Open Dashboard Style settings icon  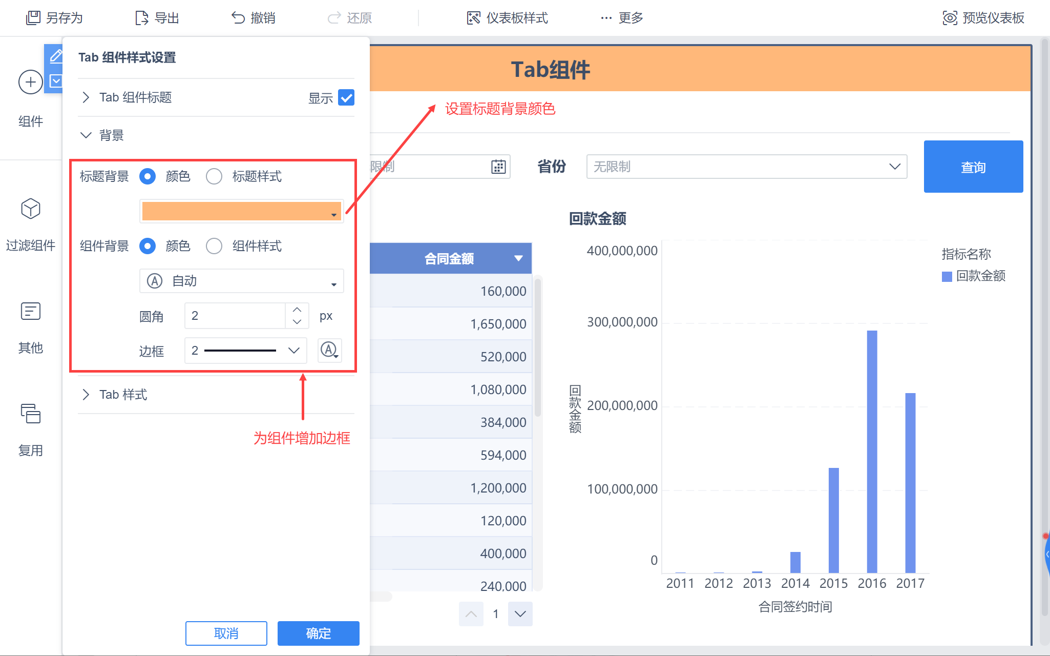point(473,18)
